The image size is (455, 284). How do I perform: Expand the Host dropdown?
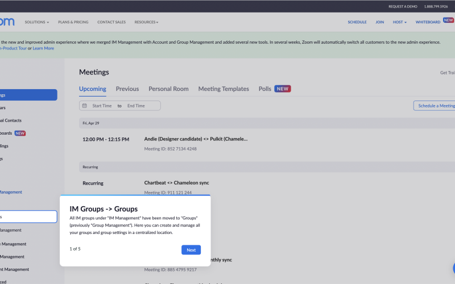click(x=400, y=22)
